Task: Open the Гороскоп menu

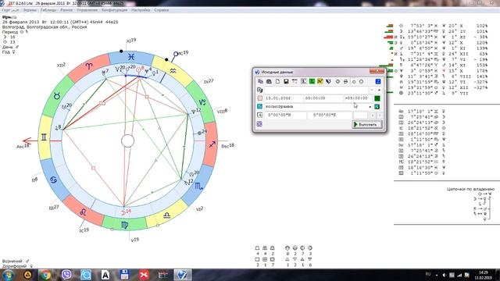Action: tap(10, 10)
